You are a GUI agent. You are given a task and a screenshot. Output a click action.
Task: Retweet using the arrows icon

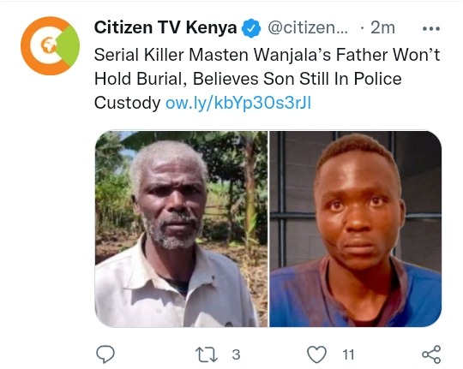coord(207,354)
